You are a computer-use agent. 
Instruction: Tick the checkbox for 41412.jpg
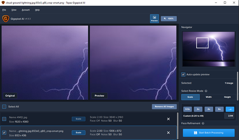point(4,119)
